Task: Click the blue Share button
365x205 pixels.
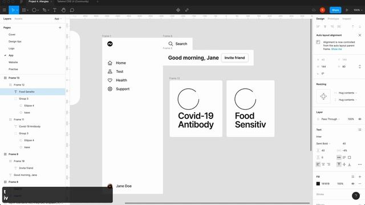Action: coord(335,10)
